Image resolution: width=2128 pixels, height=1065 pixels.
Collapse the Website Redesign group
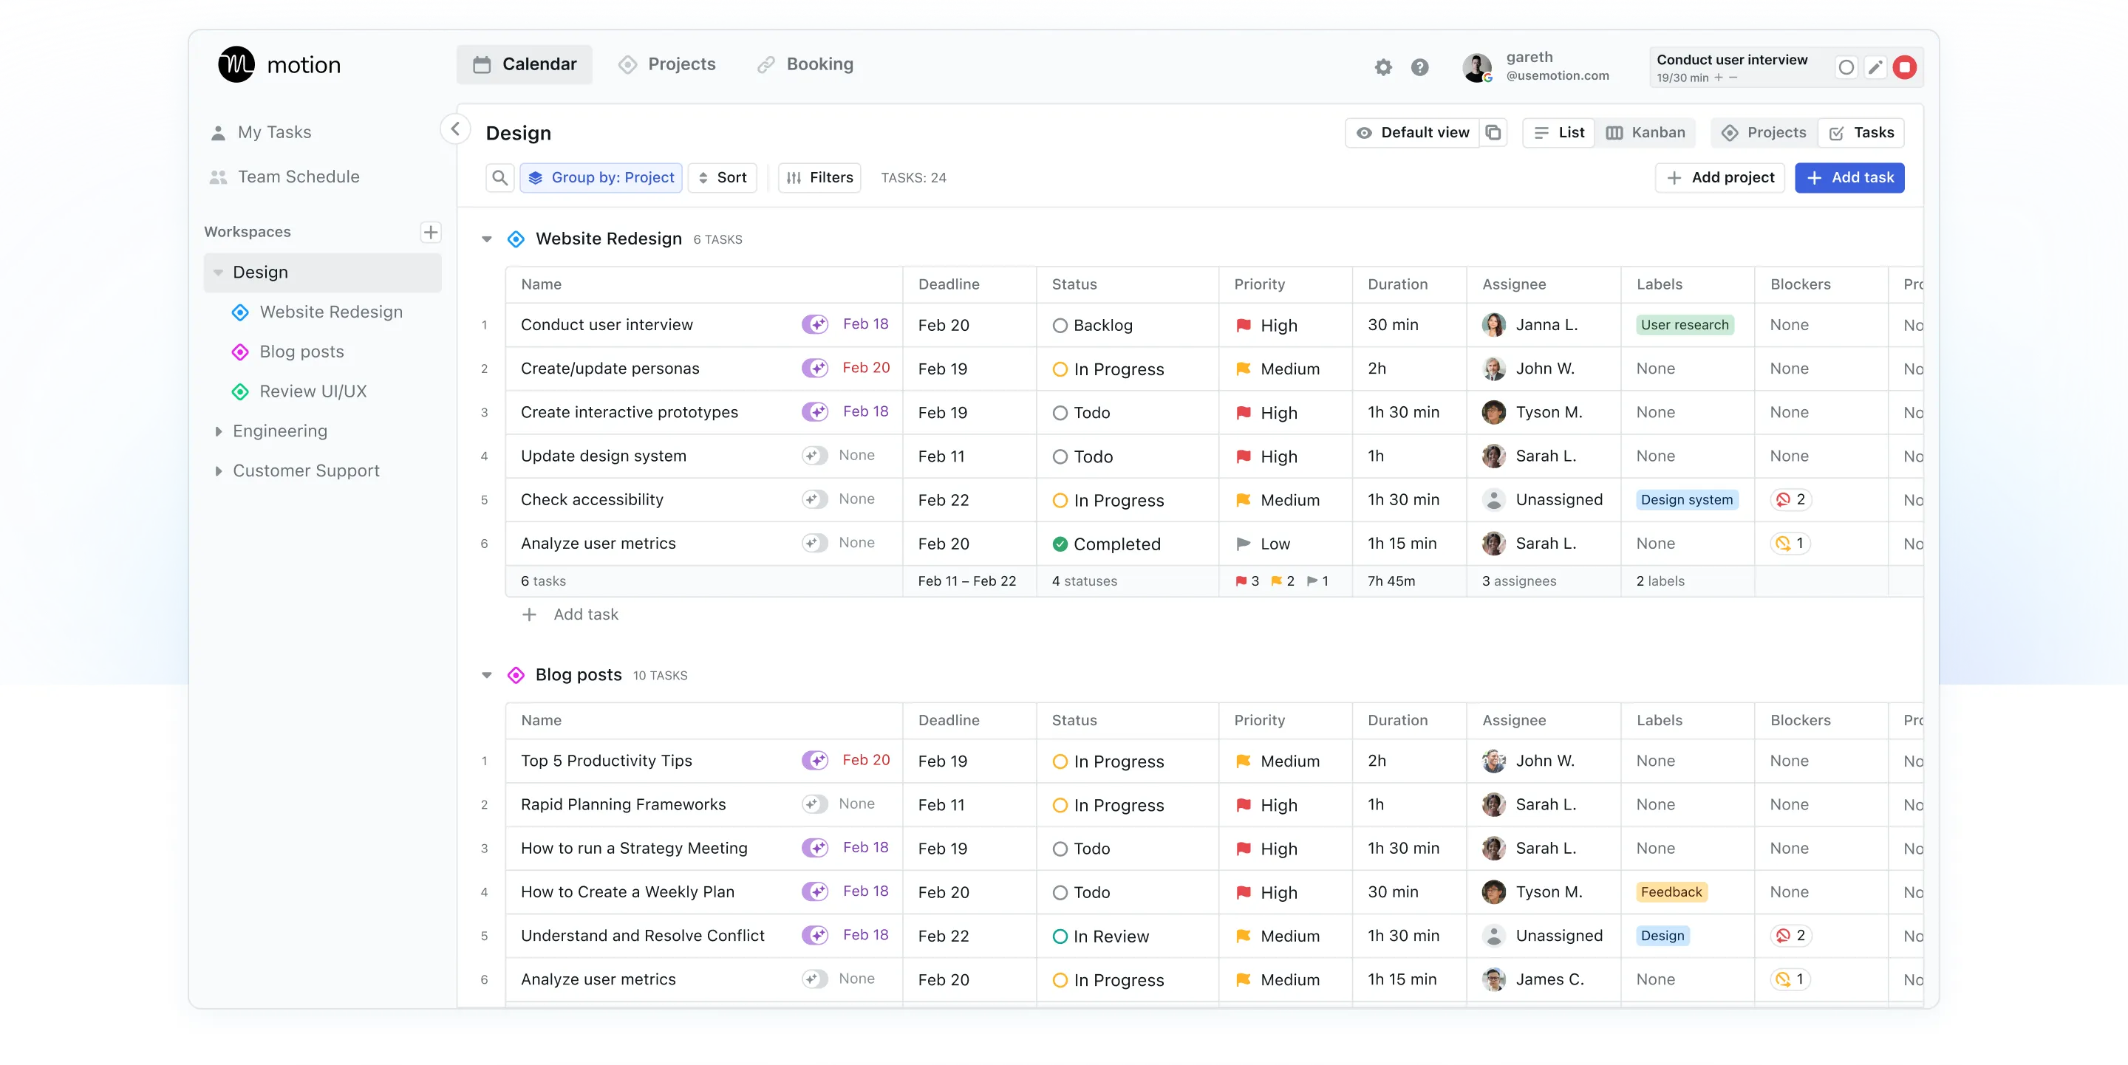[x=487, y=239]
